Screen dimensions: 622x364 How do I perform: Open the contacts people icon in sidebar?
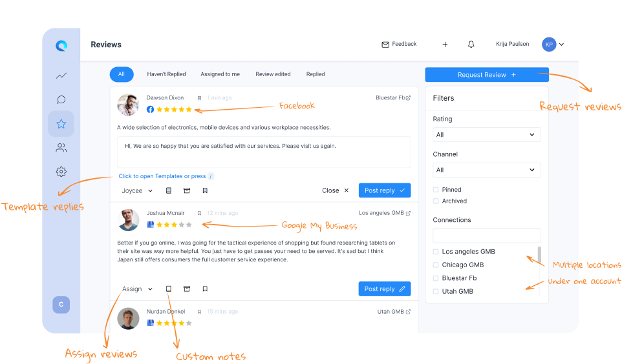pyautogui.click(x=61, y=148)
